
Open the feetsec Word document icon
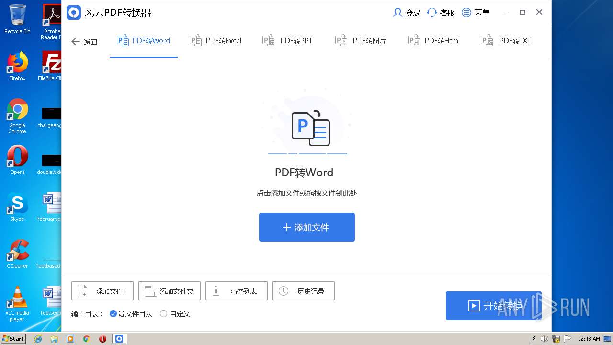point(51,301)
